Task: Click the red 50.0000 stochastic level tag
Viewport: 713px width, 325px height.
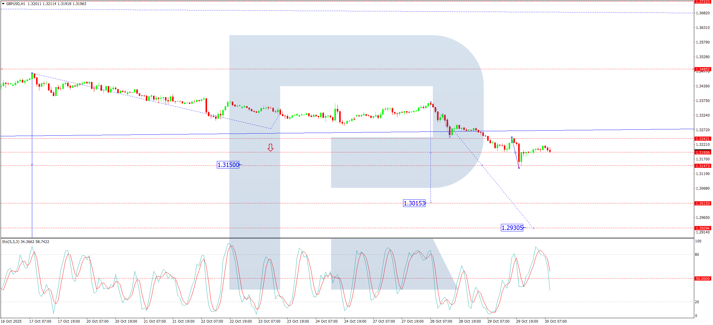Action: pos(703,278)
